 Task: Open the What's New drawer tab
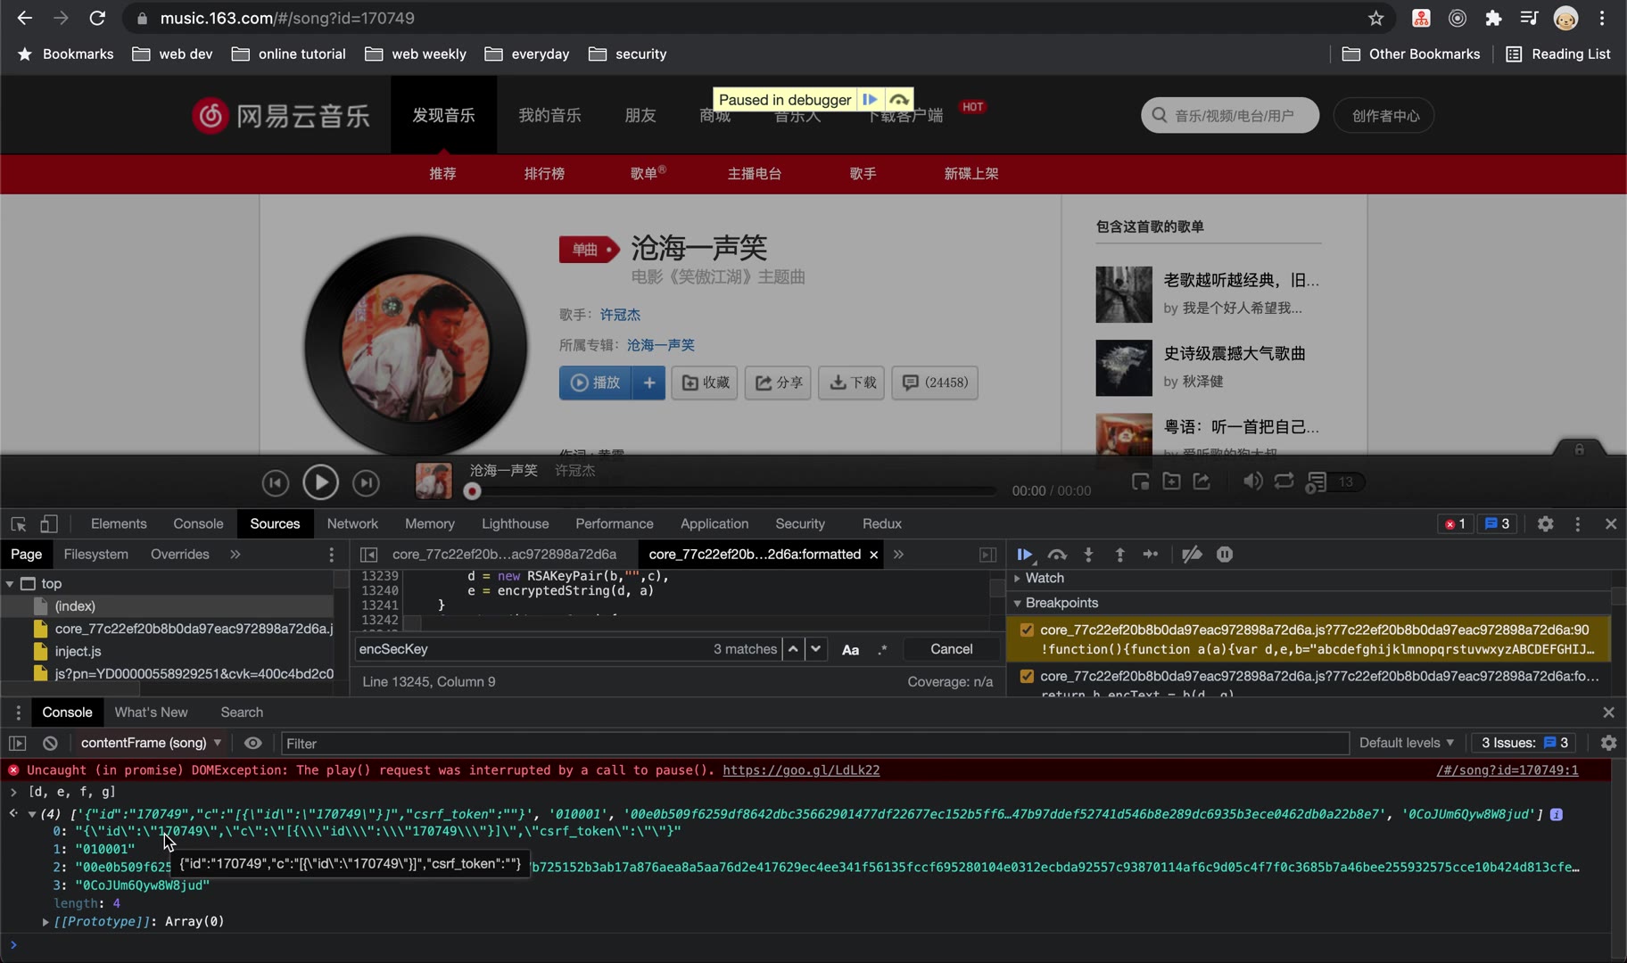click(151, 712)
